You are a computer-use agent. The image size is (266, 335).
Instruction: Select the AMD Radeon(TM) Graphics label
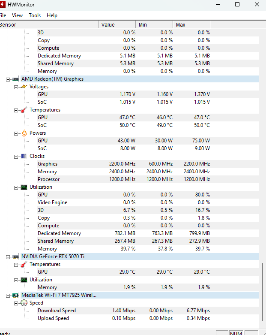coord(53,79)
